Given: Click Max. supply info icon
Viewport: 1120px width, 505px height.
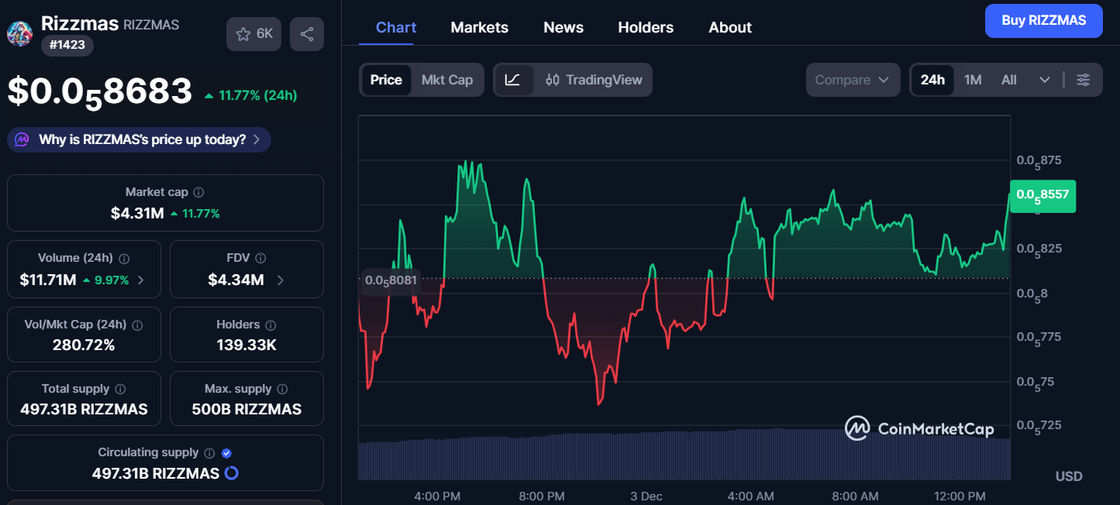Looking at the screenshot, I should (x=283, y=389).
